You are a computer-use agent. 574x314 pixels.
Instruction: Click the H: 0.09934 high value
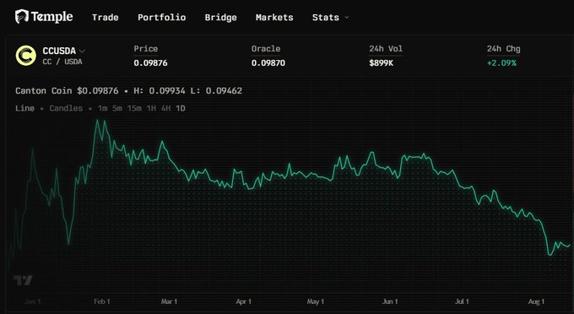[x=160, y=91]
